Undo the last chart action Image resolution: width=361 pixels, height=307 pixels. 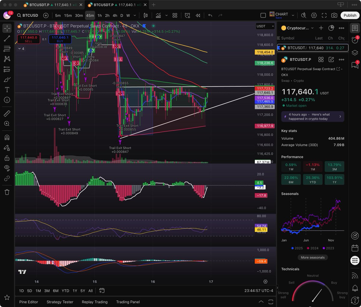pyautogui.click(x=210, y=15)
